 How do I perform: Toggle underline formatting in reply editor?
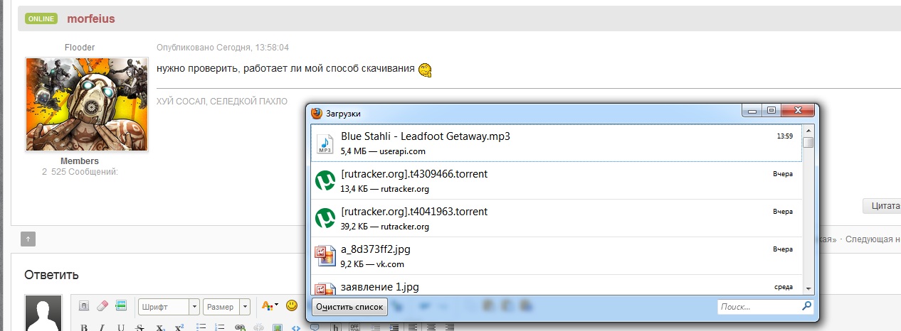121,327
